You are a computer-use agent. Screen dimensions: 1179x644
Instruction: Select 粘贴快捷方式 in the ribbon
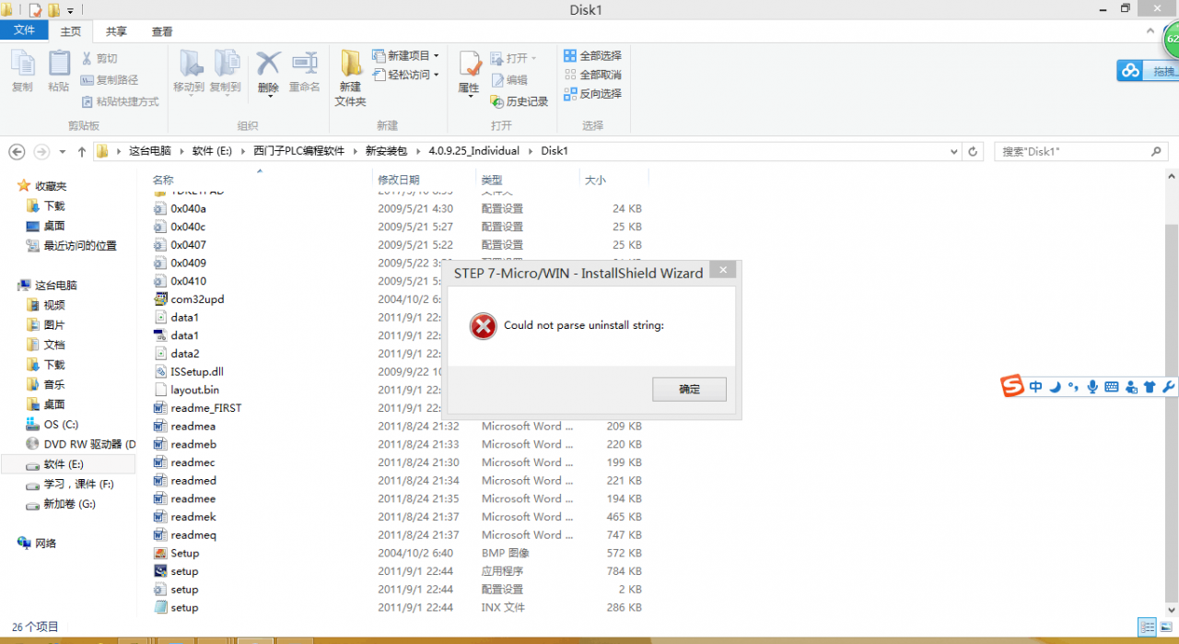coord(120,101)
